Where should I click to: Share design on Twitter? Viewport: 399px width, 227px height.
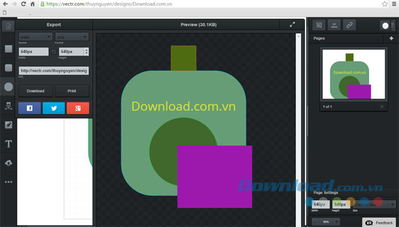click(x=54, y=108)
